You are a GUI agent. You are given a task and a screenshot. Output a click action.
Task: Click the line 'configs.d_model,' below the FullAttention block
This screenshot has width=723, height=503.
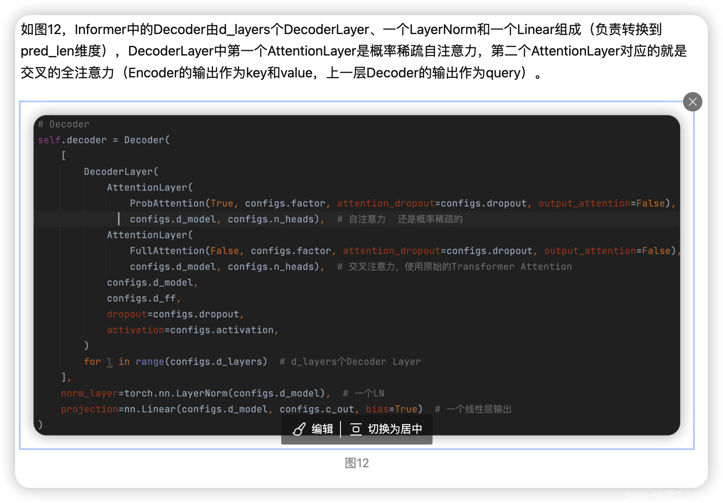tap(152, 283)
